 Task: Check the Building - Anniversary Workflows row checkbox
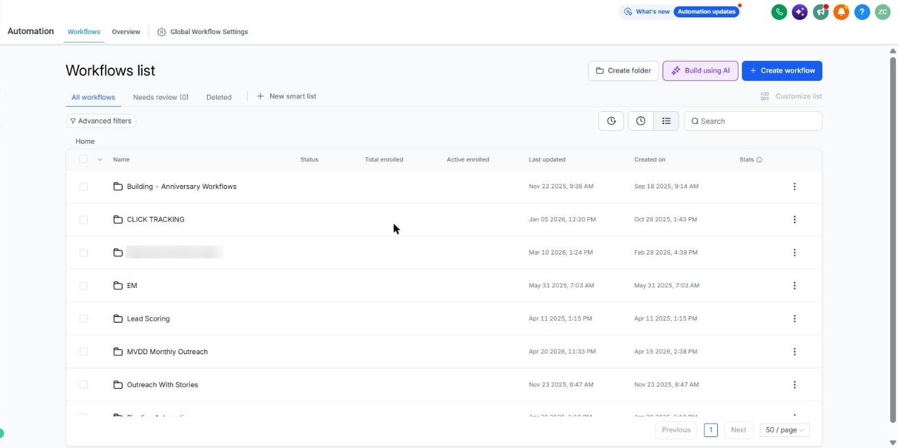click(83, 186)
